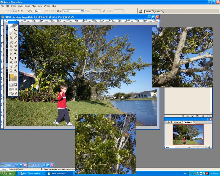This screenshot has height=176, width=220.
Task: Open the tool preset picker arrow
Action: point(9,11)
